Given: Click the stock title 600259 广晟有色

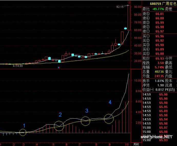Looking at the screenshot, I should pyautogui.click(x=163, y=4).
